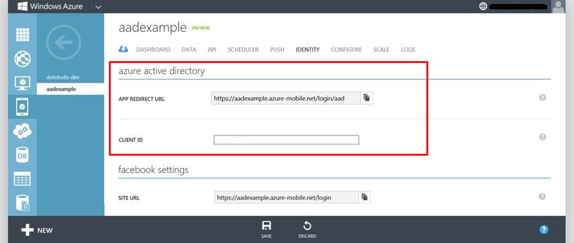
Task: Open the All Items grid icon in sidebar
Action: pos(22,35)
